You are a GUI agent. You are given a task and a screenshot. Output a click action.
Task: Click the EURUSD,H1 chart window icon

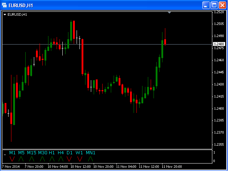(4, 5)
